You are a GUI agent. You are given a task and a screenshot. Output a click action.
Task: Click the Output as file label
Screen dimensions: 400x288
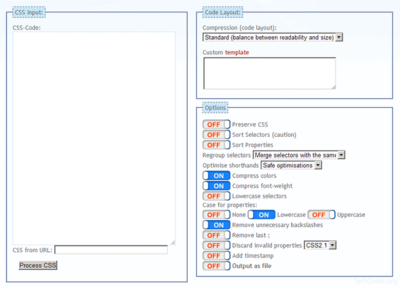tap(252, 266)
